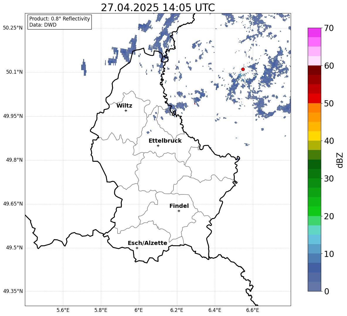Select the Esch/Alzette label
The image size is (347, 316).
147,243
